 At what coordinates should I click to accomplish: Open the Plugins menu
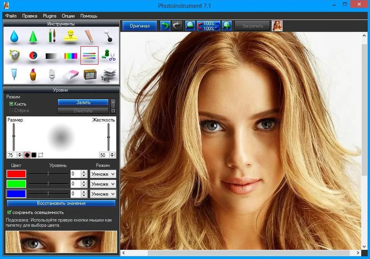49,16
